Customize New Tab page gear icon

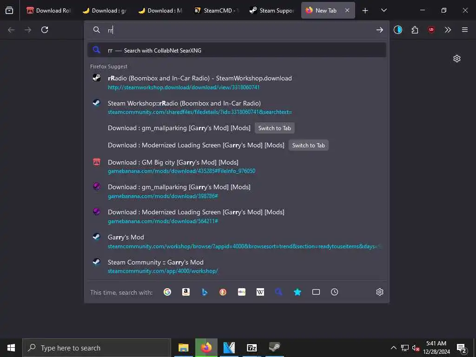click(x=457, y=59)
